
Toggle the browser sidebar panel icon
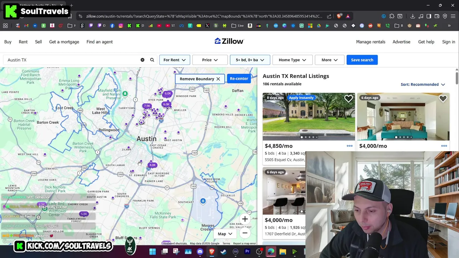[429, 16]
